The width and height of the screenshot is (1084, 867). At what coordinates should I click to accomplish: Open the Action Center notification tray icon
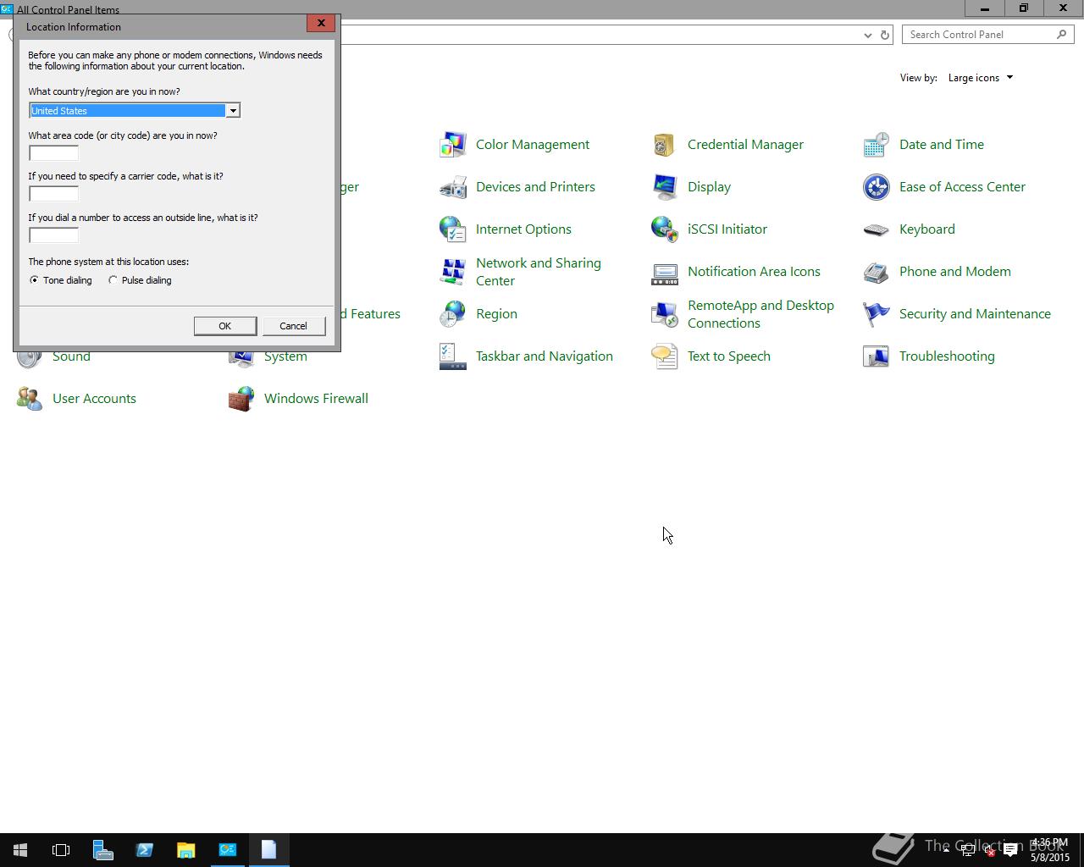[1010, 851]
